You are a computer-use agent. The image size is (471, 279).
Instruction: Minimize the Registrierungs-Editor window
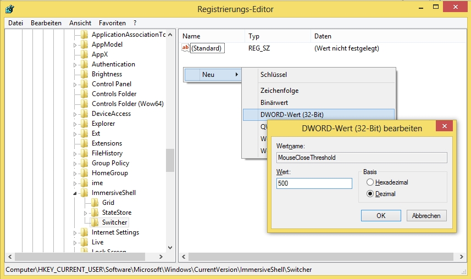421,7
